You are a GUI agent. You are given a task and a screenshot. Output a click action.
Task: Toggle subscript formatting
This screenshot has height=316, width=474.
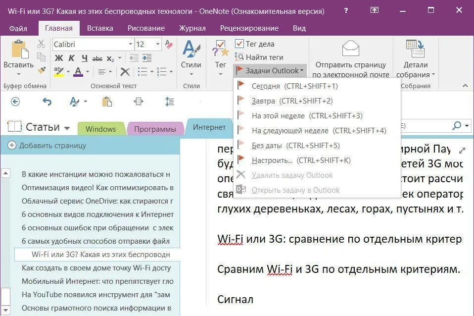pos(110,58)
